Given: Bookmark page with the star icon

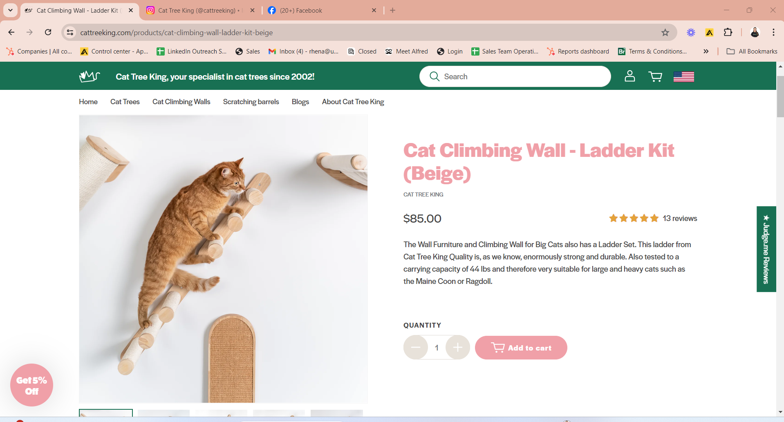Looking at the screenshot, I should pyautogui.click(x=665, y=32).
